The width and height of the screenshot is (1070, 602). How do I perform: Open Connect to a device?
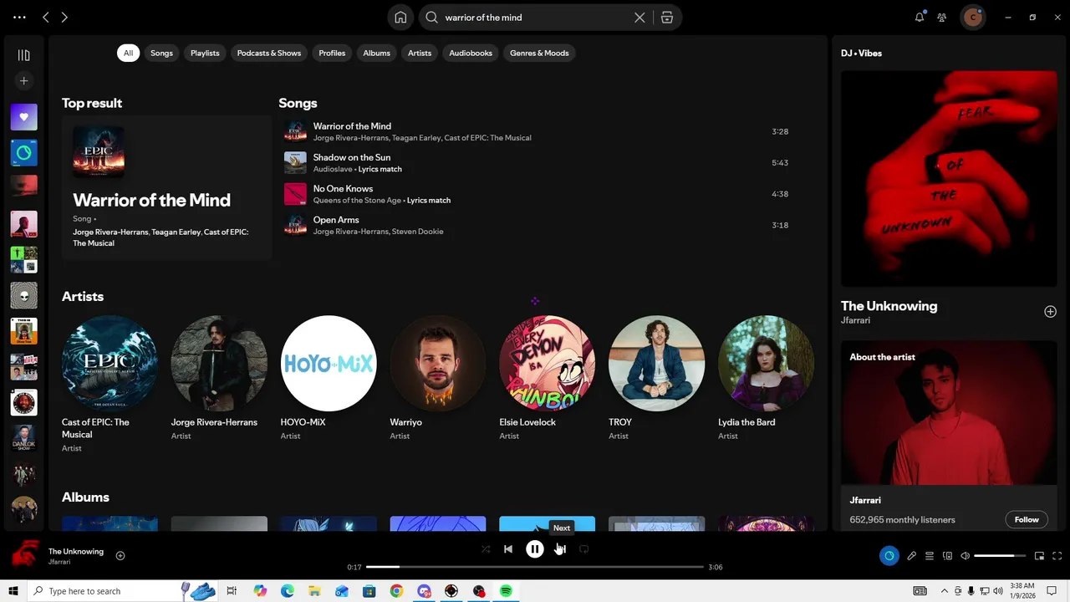[x=947, y=556]
